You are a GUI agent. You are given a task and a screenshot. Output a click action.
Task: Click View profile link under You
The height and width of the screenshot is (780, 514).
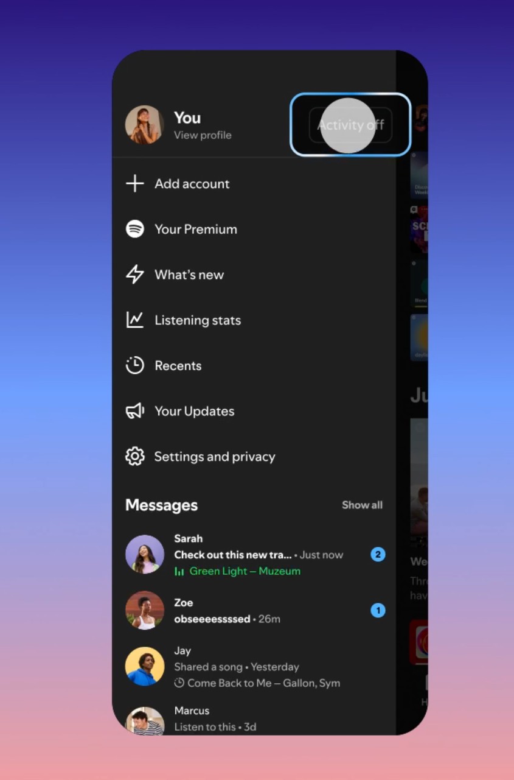pos(203,135)
